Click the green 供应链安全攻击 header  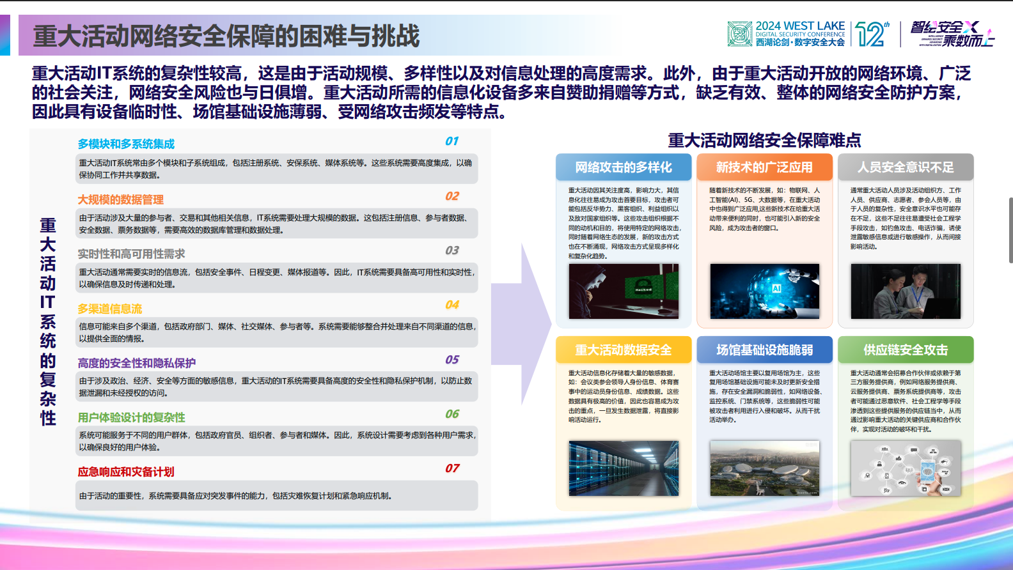pos(905,350)
